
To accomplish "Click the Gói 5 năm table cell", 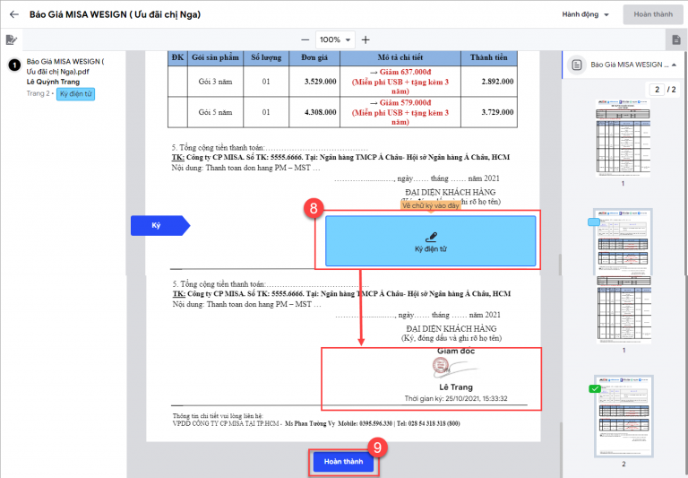I will tap(215, 112).
